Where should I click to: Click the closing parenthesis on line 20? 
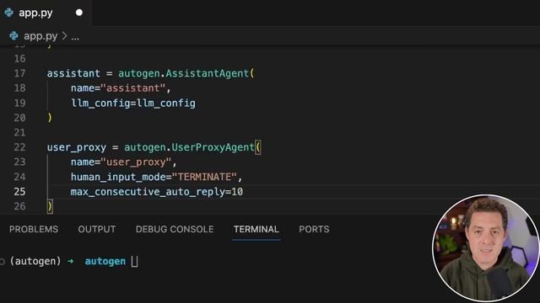pos(50,118)
